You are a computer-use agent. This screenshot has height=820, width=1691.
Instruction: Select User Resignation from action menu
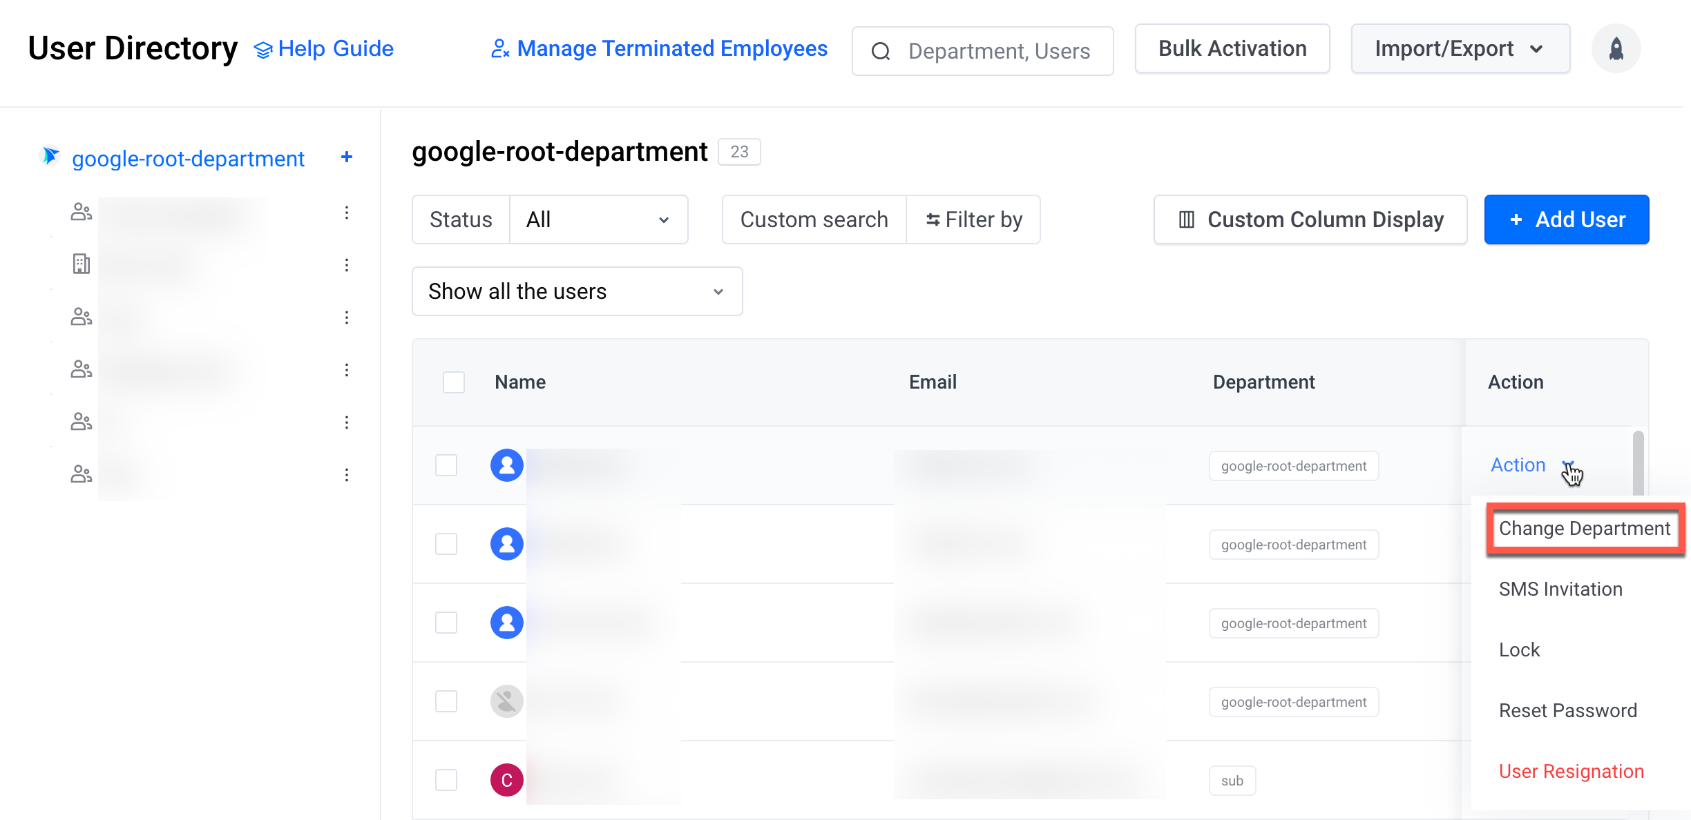tap(1571, 771)
